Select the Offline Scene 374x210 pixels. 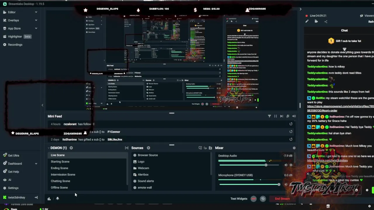tap(87, 188)
